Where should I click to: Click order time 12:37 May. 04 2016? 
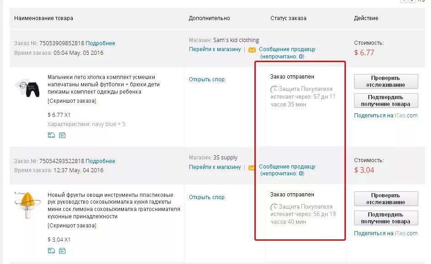click(x=78, y=170)
